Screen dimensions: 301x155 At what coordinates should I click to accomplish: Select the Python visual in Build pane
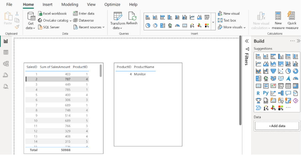coord(266,93)
